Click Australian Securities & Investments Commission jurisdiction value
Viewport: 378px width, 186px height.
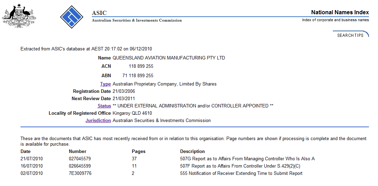161,121
